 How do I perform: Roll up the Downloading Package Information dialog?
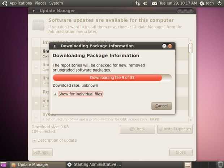pos(164,46)
